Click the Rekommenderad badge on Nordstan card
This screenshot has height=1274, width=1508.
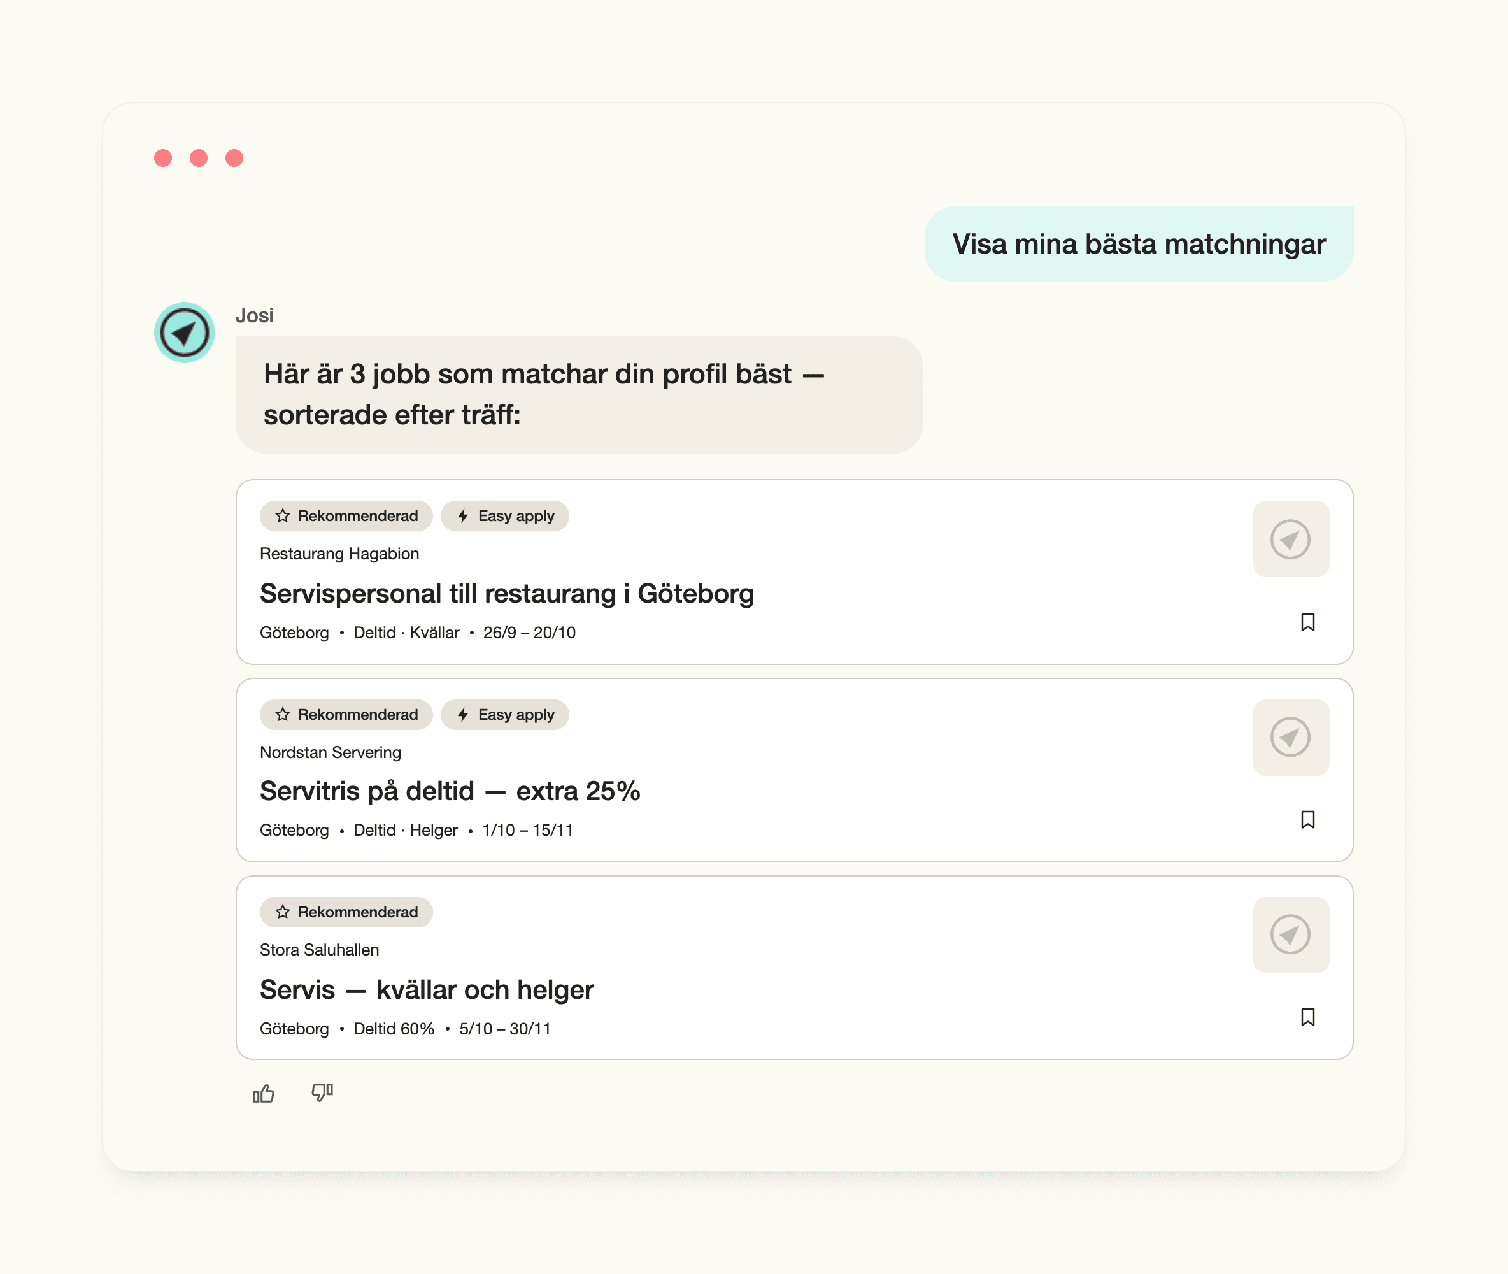(x=346, y=715)
